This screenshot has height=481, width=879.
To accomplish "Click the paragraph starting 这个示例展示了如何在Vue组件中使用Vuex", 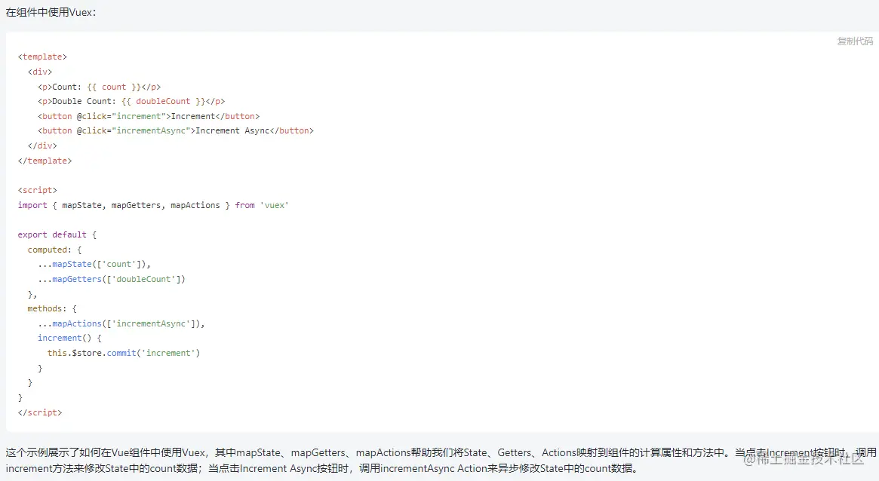I will pyautogui.click(x=441, y=461).
